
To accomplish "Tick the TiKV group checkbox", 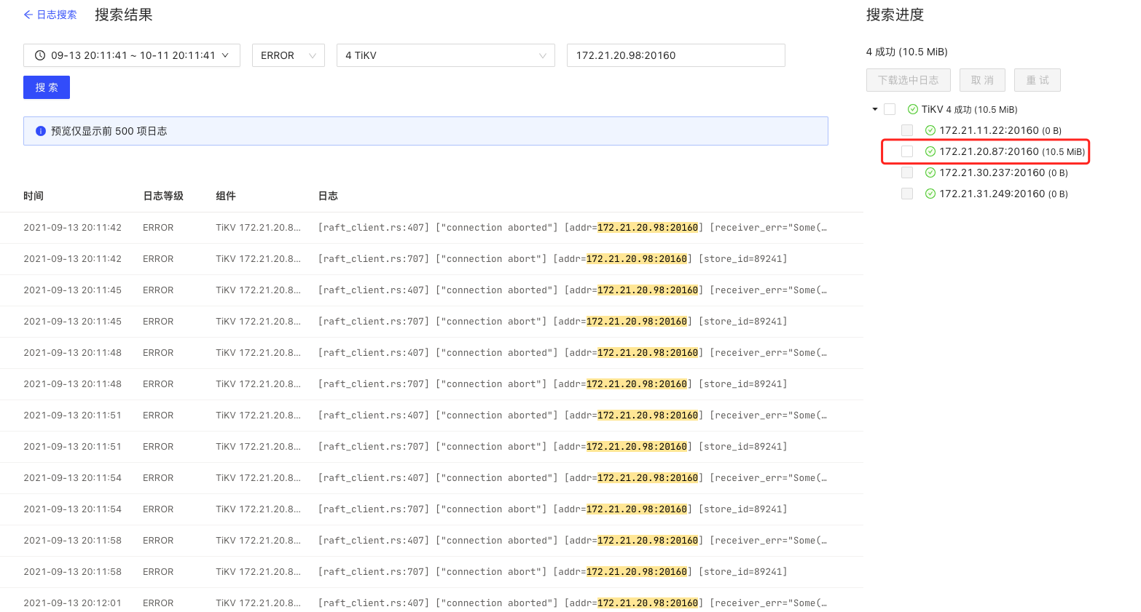I will click(890, 109).
